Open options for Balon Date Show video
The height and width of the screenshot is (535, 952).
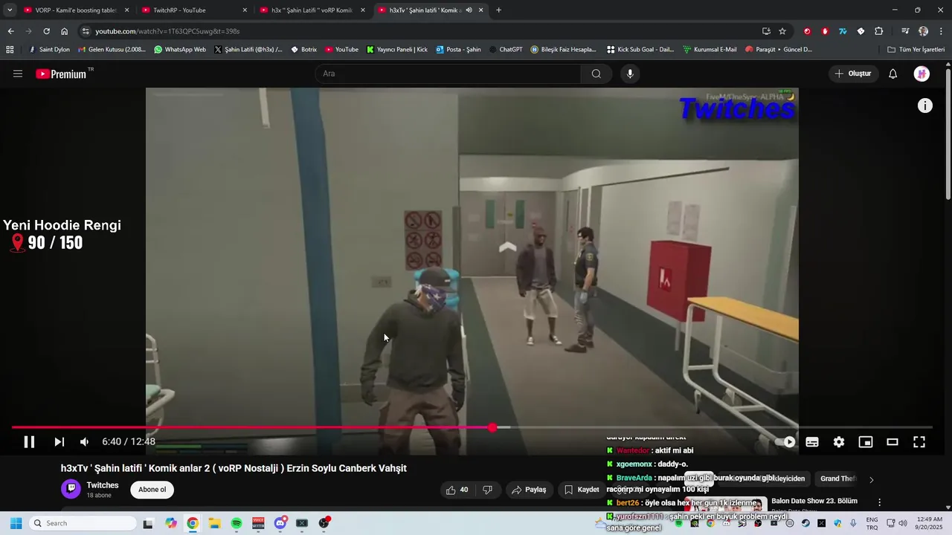coord(880,502)
